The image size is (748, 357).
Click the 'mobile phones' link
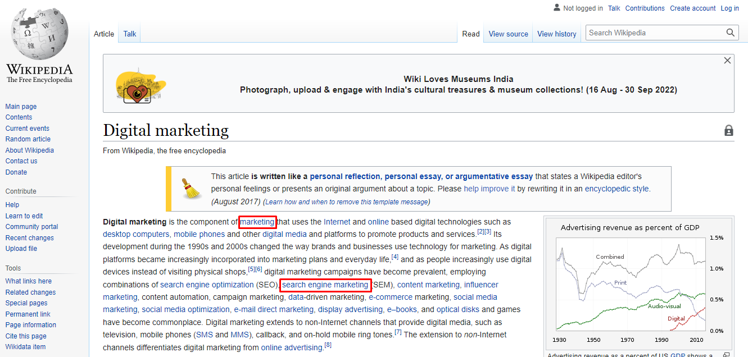[x=199, y=234]
